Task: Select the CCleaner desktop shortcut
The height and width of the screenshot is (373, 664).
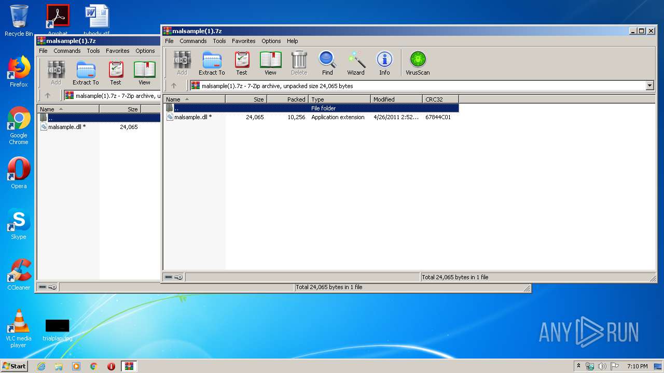Action: [19, 275]
